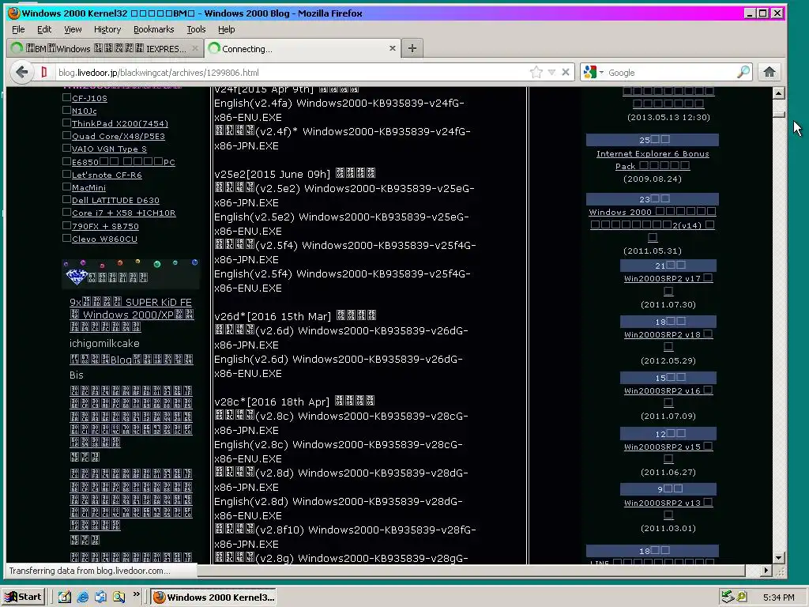This screenshot has height=607, width=809.
Task: Open the Let'snote CF-R6 link
Action: tap(107, 175)
